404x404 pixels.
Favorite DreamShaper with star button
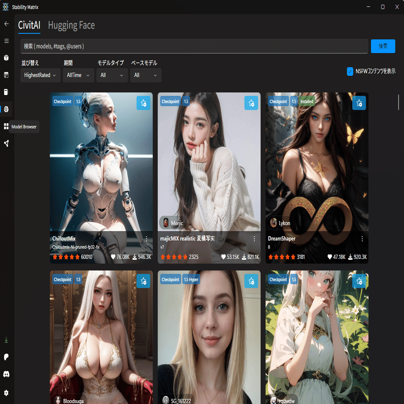pyautogui.click(x=359, y=103)
